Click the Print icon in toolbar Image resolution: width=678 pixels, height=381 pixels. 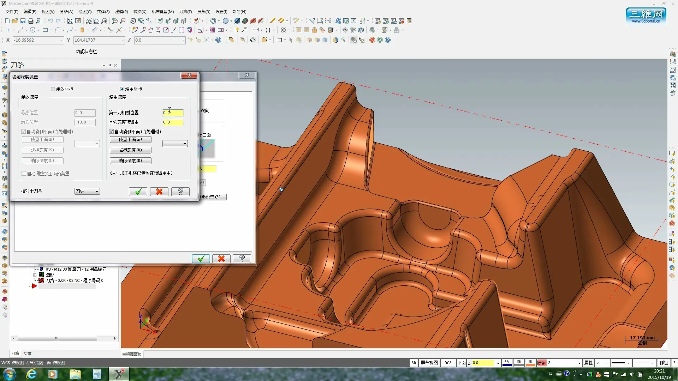tap(31, 21)
